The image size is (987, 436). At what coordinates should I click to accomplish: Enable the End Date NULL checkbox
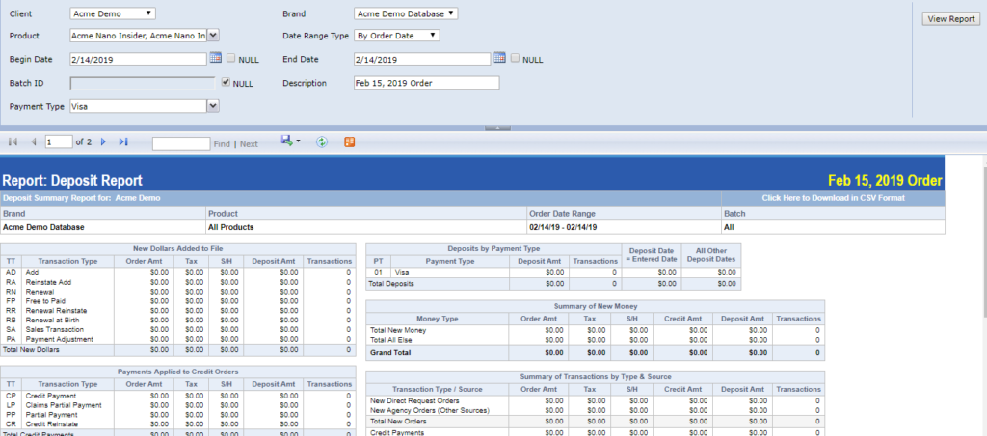point(516,59)
